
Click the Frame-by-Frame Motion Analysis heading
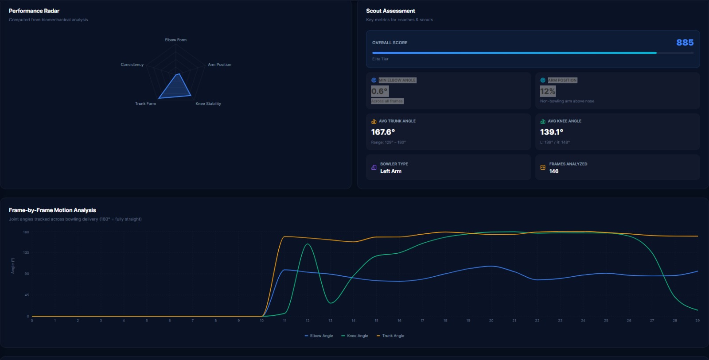52,210
